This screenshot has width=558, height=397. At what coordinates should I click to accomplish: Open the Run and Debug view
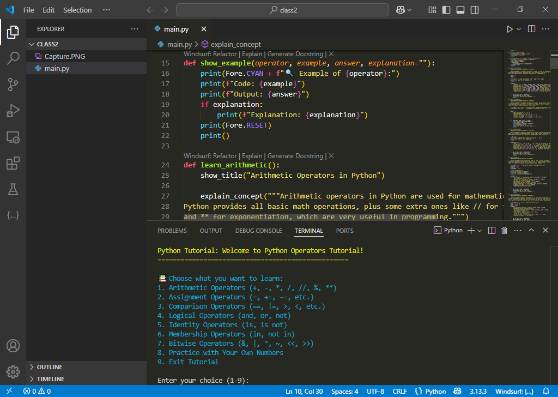[x=13, y=111]
